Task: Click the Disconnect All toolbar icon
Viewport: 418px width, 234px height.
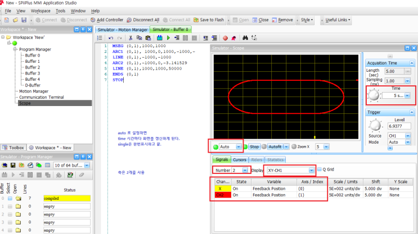Action: [x=129, y=20]
